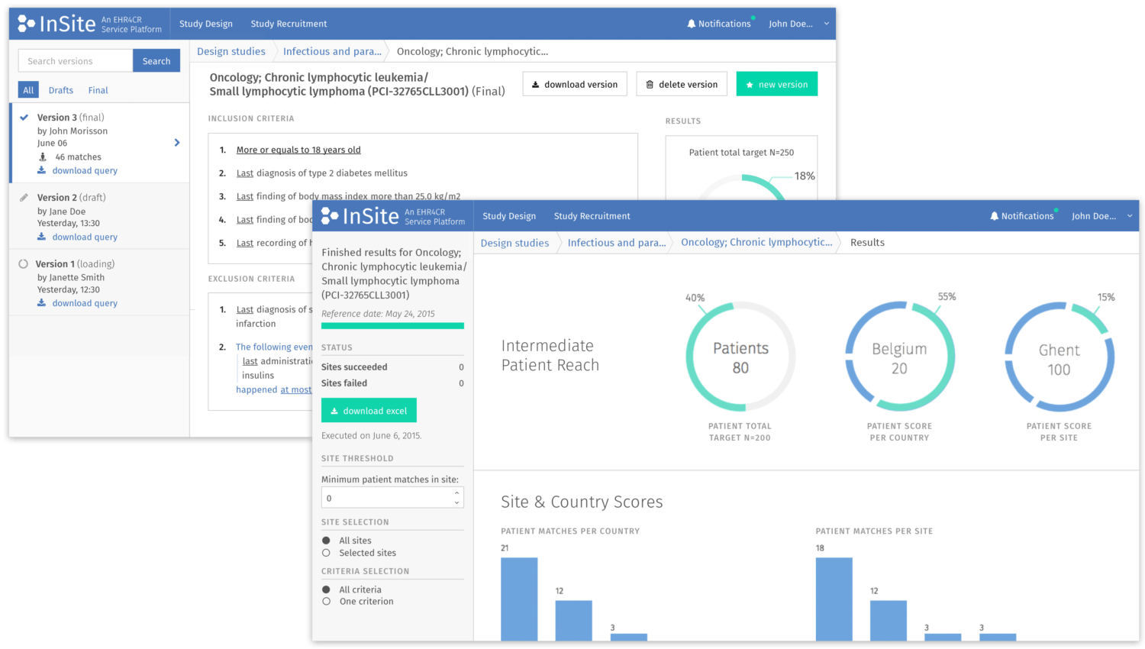
Task: Click delete version button
Action: click(x=681, y=84)
